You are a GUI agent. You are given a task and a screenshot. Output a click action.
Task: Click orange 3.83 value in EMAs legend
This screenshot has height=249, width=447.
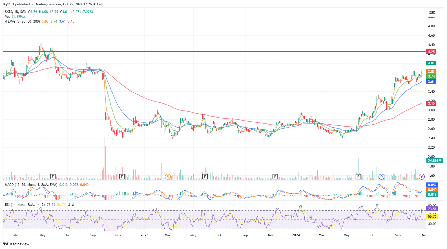45,21
